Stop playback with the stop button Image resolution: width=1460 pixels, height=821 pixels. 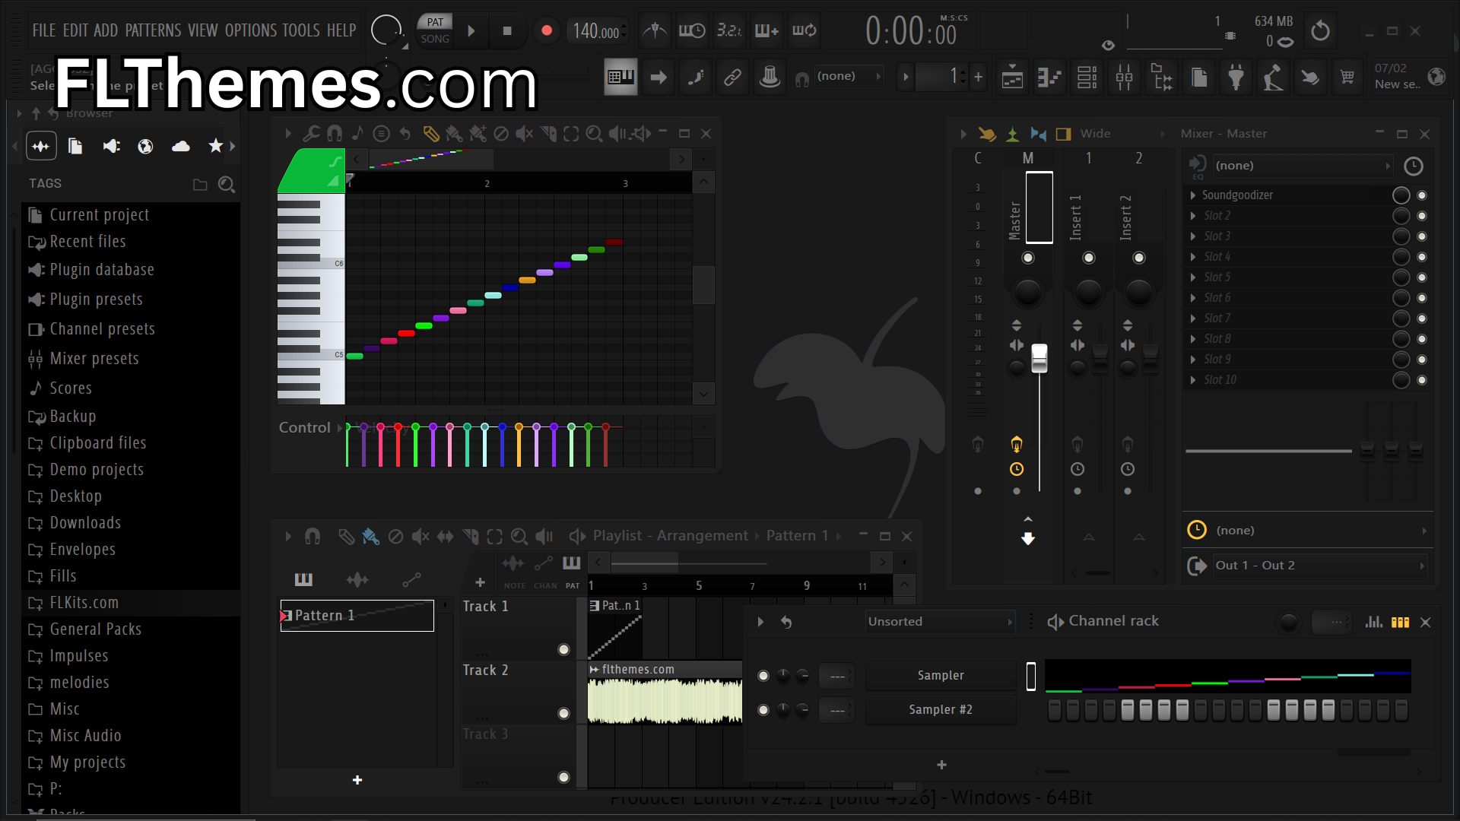click(507, 31)
